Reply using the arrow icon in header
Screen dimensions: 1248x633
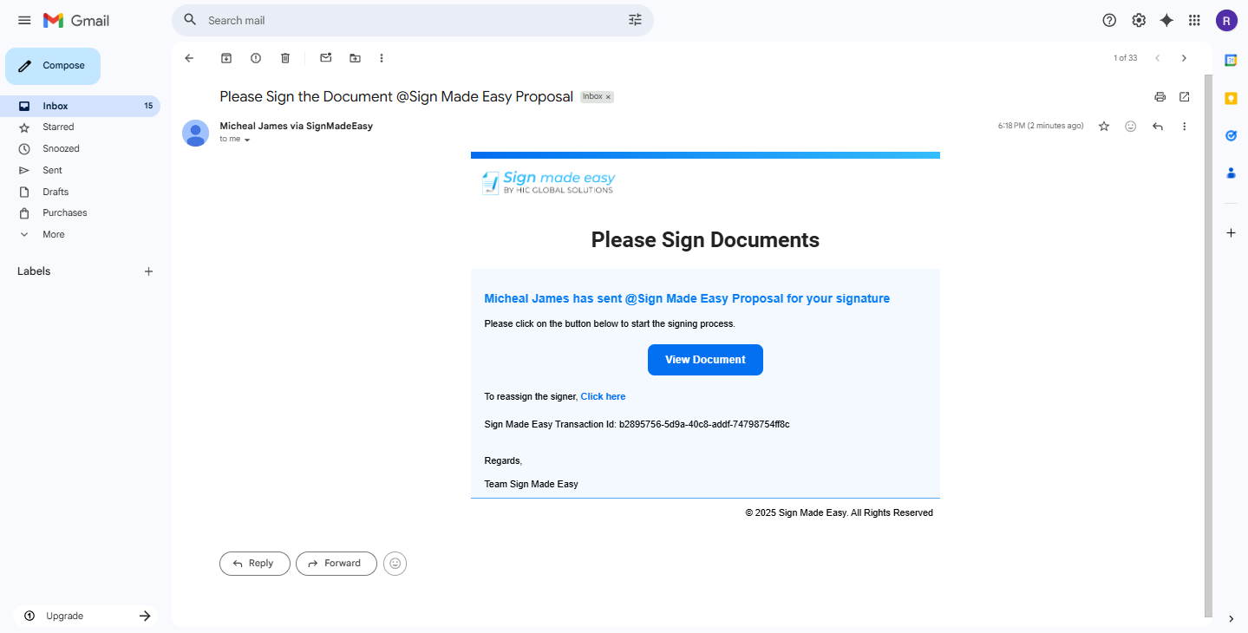(x=1158, y=127)
